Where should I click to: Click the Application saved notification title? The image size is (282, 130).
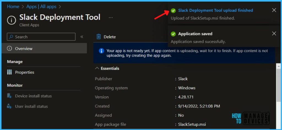[x=195, y=34]
